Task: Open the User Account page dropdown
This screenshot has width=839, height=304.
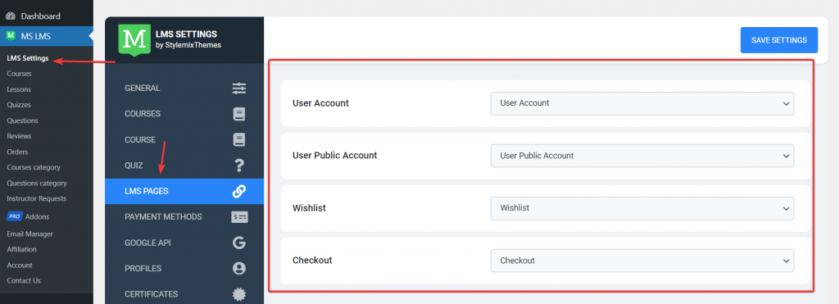Action: pos(642,103)
